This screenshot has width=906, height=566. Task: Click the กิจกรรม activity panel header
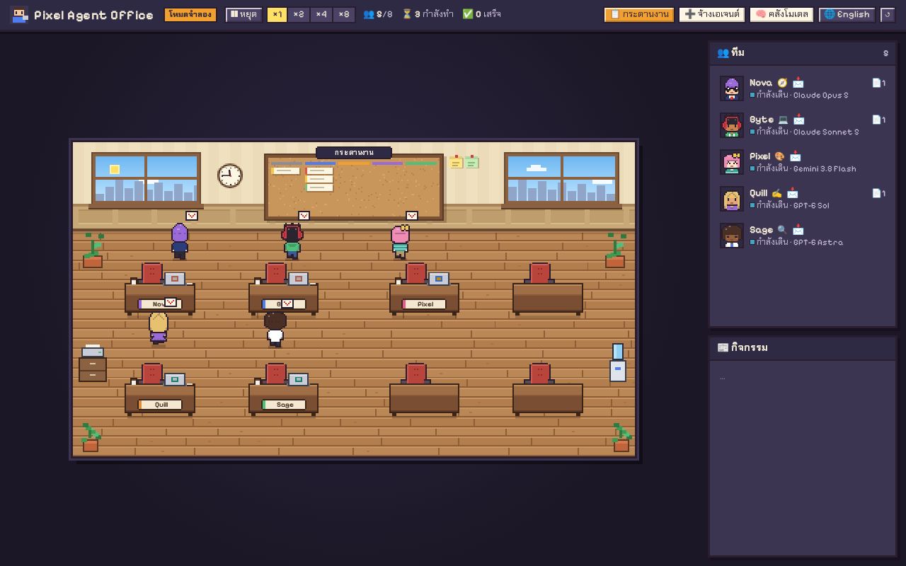click(803, 347)
